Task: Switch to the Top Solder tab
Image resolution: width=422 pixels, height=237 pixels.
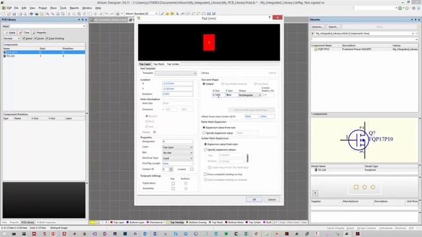Action: coord(173,65)
